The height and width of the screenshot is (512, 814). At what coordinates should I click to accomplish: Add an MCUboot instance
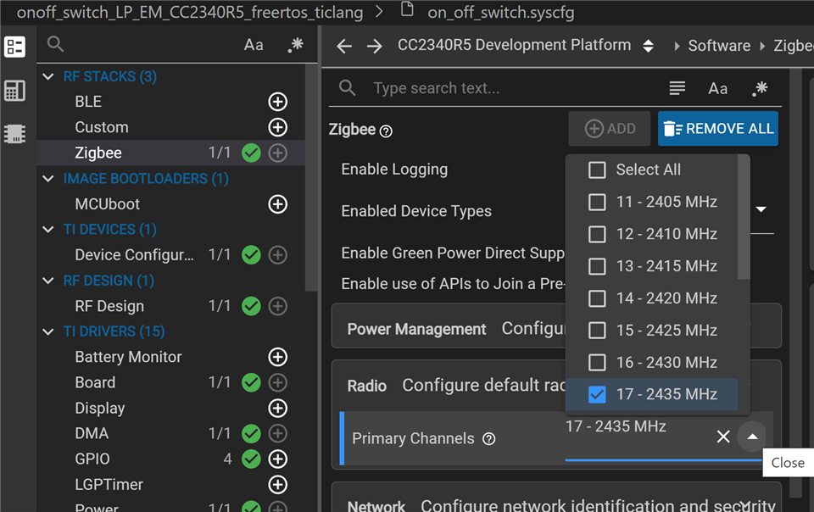[x=278, y=203]
